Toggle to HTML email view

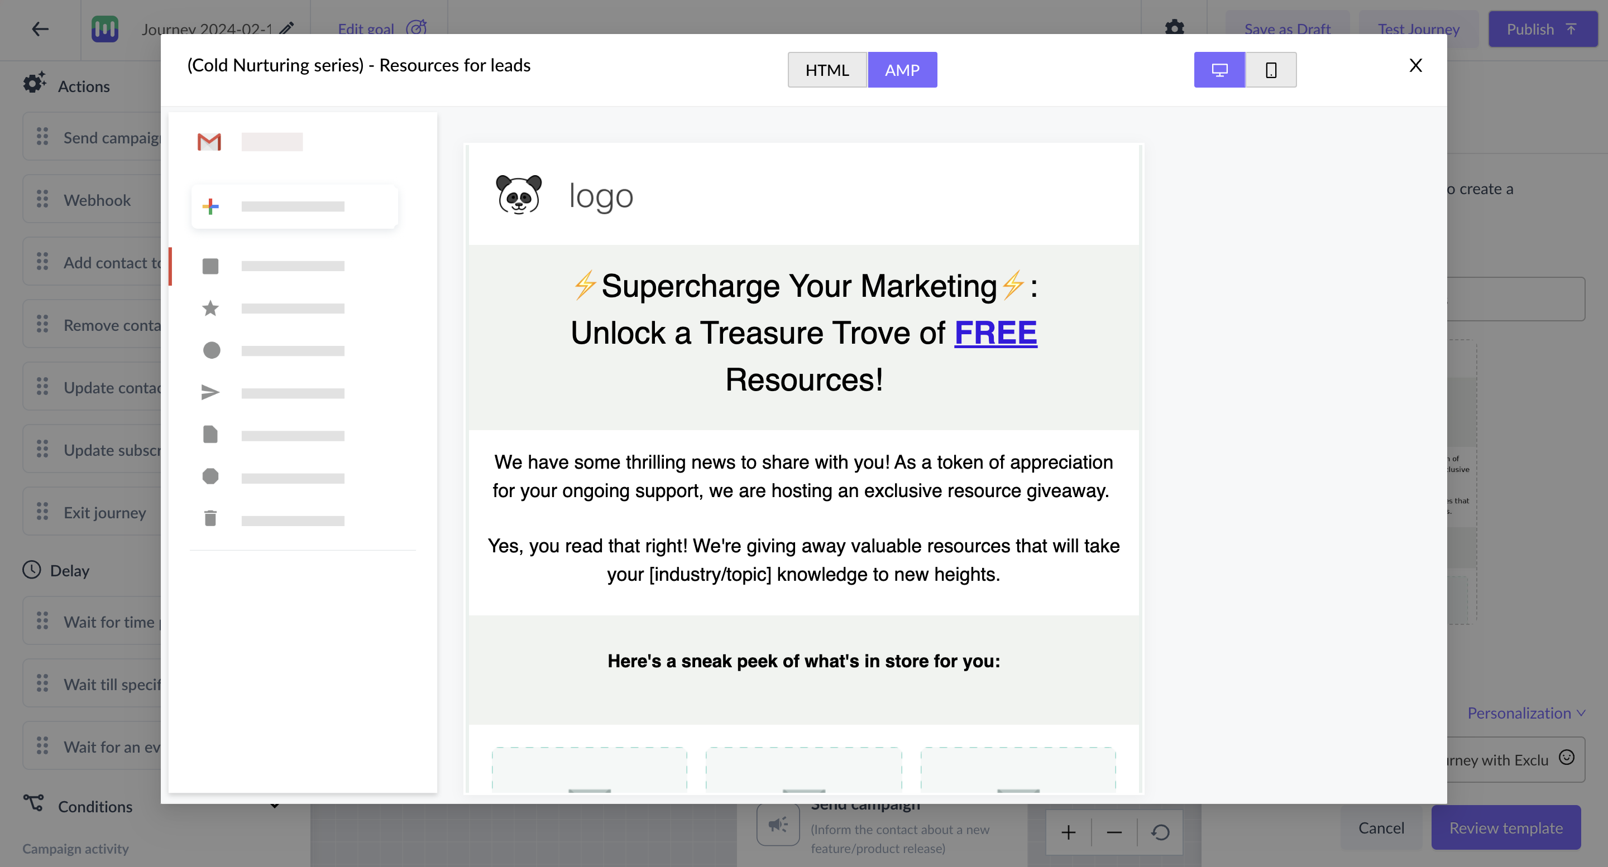tap(827, 69)
